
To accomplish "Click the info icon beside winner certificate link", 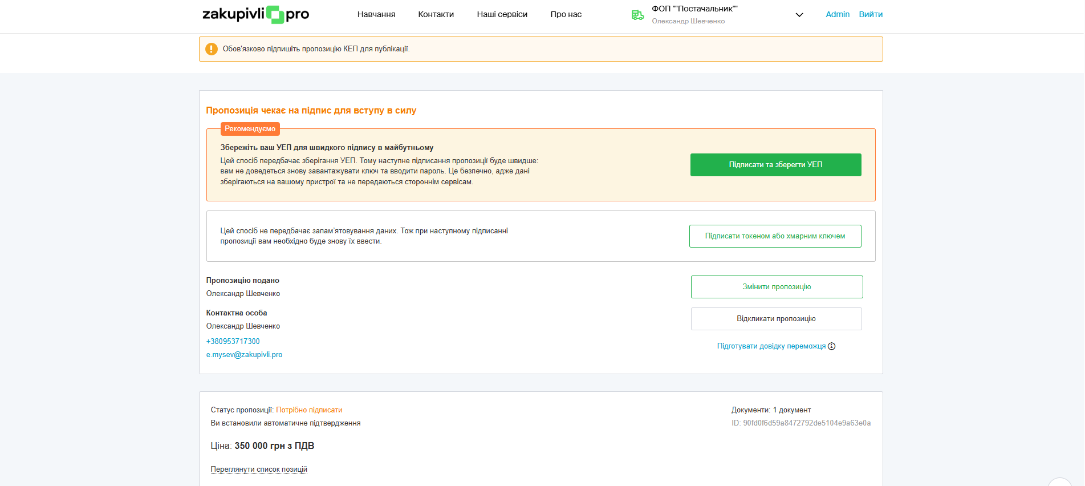I will point(832,346).
